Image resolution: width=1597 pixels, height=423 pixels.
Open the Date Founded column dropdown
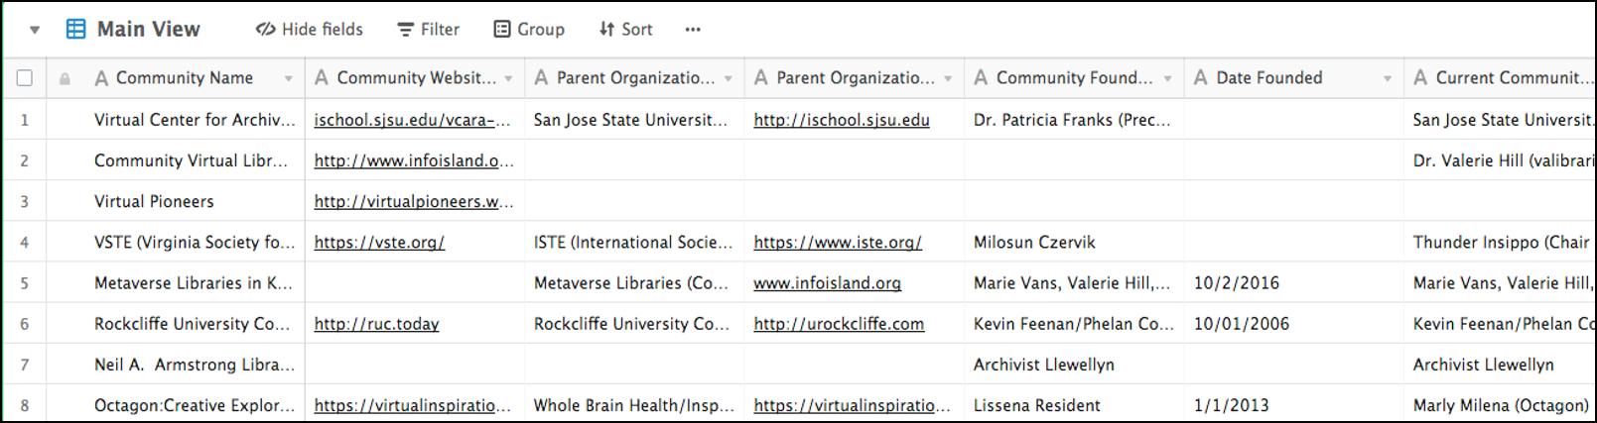click(x=1387, y=78)
